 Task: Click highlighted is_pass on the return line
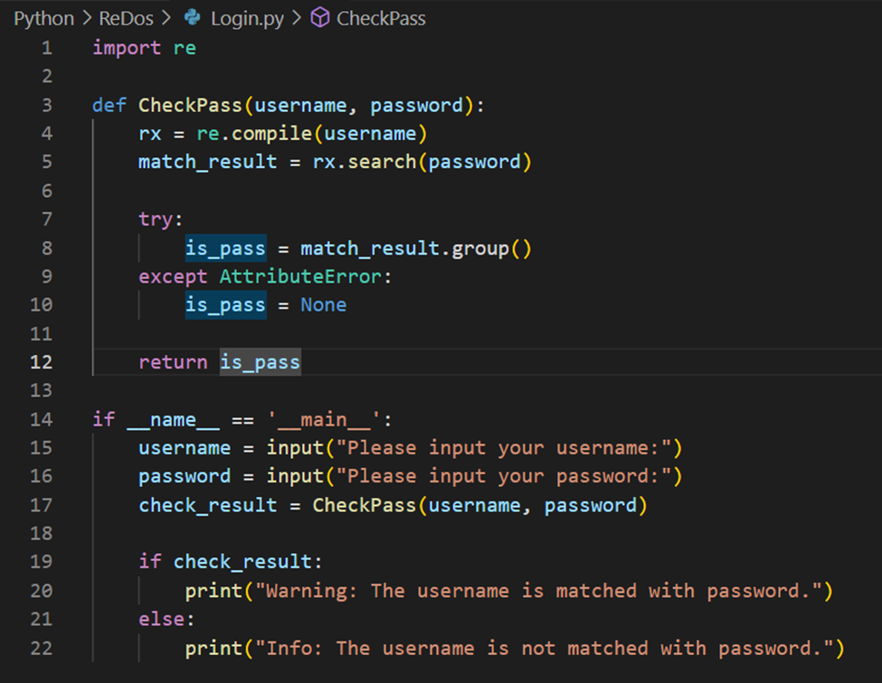[x=261, y=362]
